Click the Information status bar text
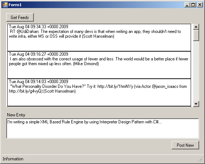 click(x=13, y=159)
